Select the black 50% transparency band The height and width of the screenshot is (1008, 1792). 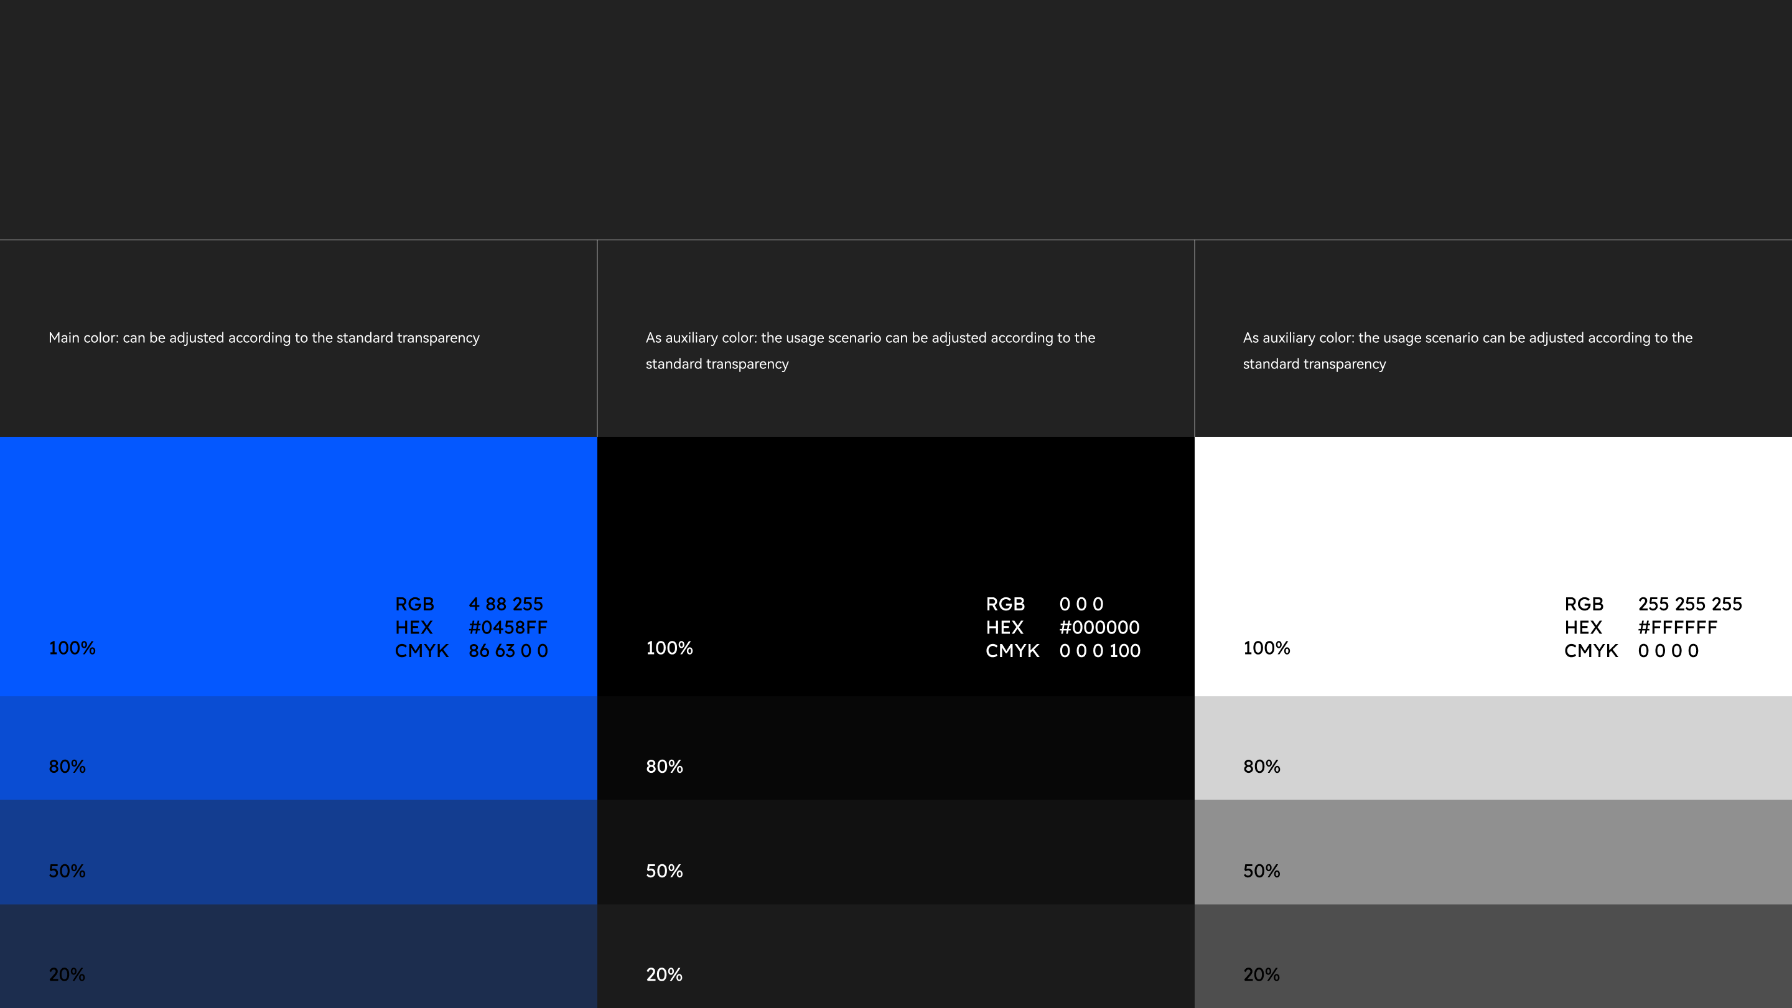tap(896, 852)
